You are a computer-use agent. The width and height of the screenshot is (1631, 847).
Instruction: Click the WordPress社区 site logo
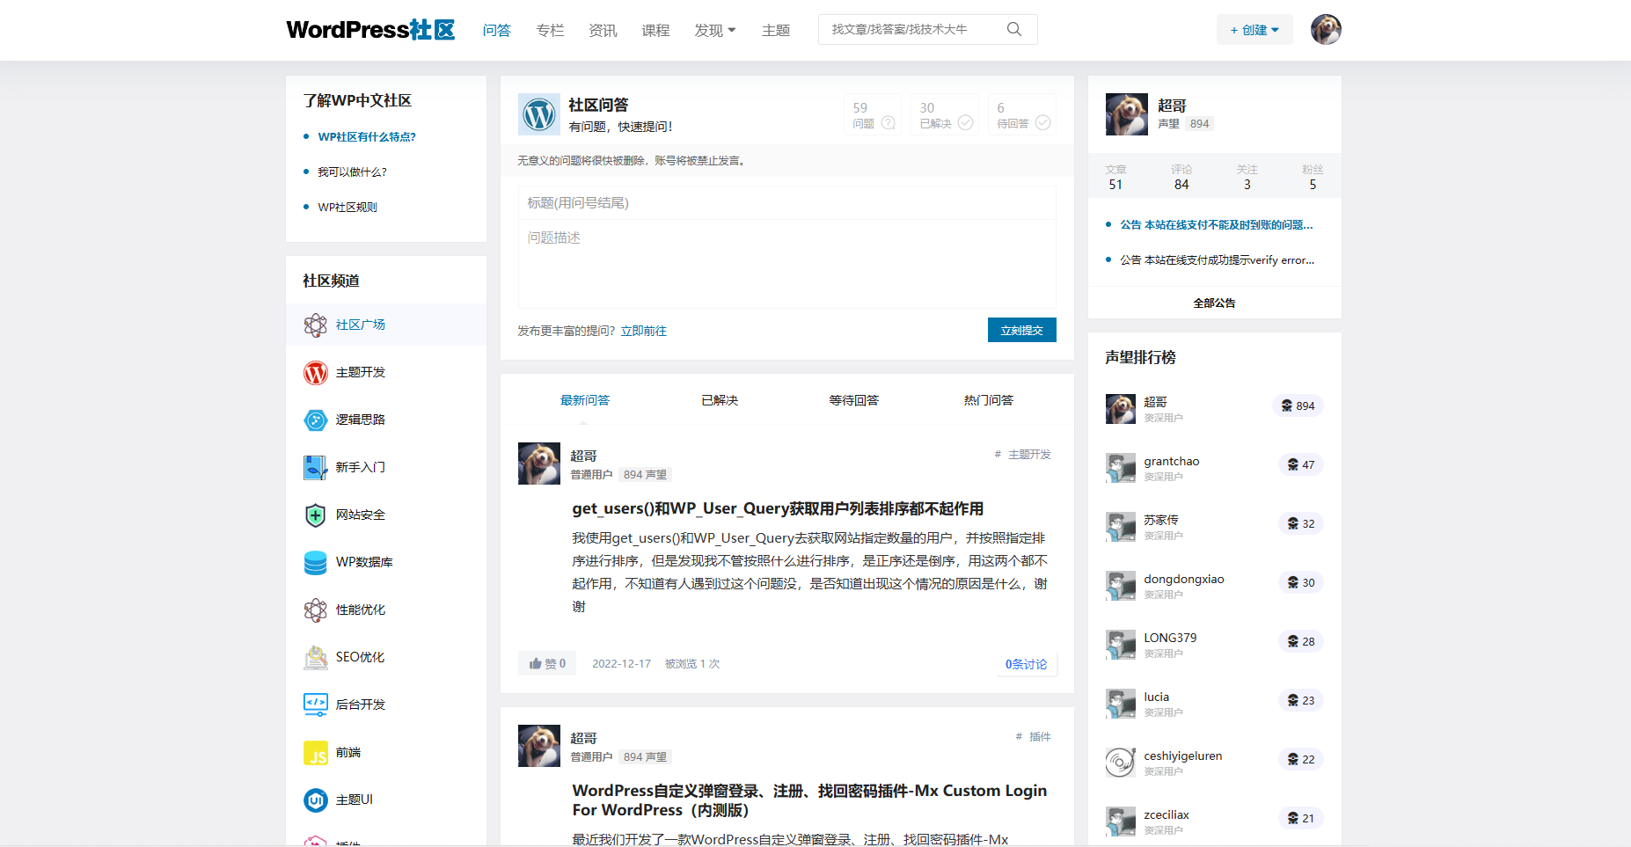pyautogui.click(x=370, y=30)
